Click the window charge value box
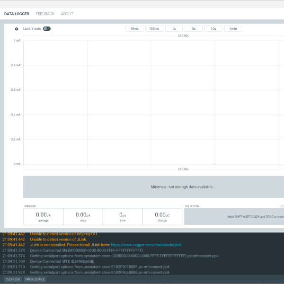The width and height of the screenshot is (284, 284). pyautogui.click(x=162, y=217)
